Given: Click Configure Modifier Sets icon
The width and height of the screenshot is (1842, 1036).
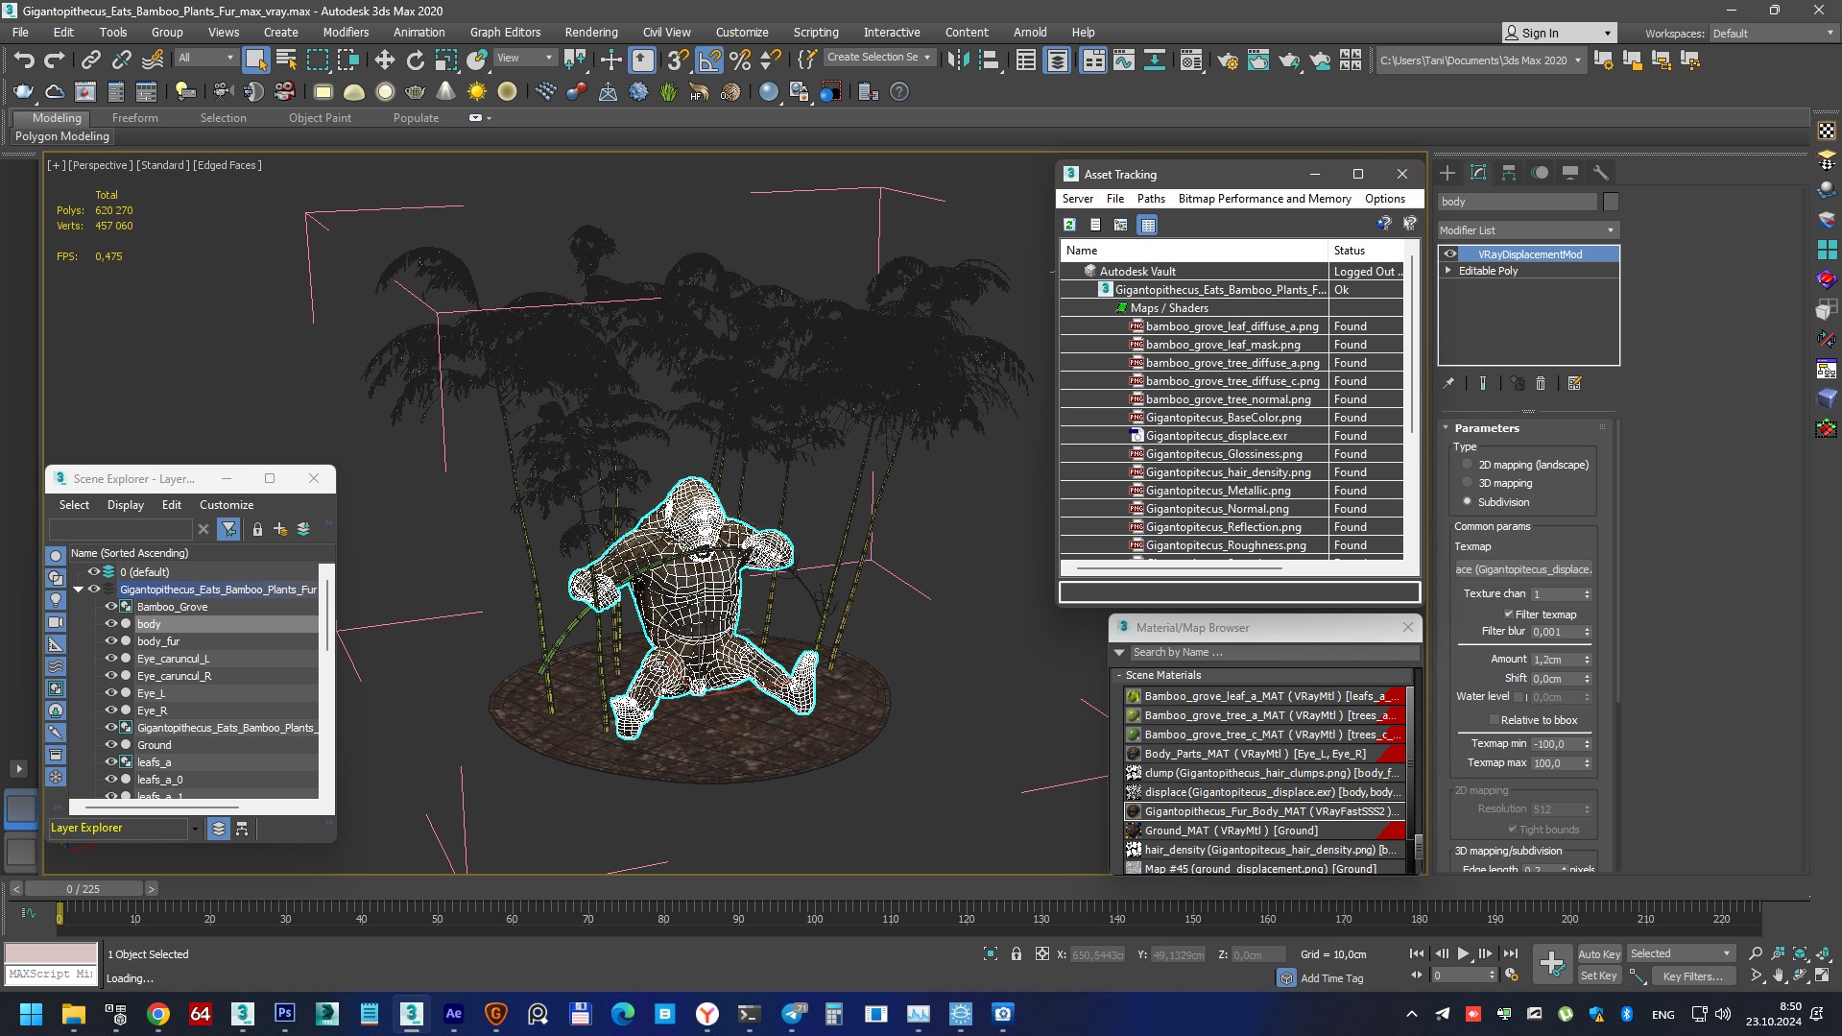Looking at the screenshot, I should (1574, 383).
